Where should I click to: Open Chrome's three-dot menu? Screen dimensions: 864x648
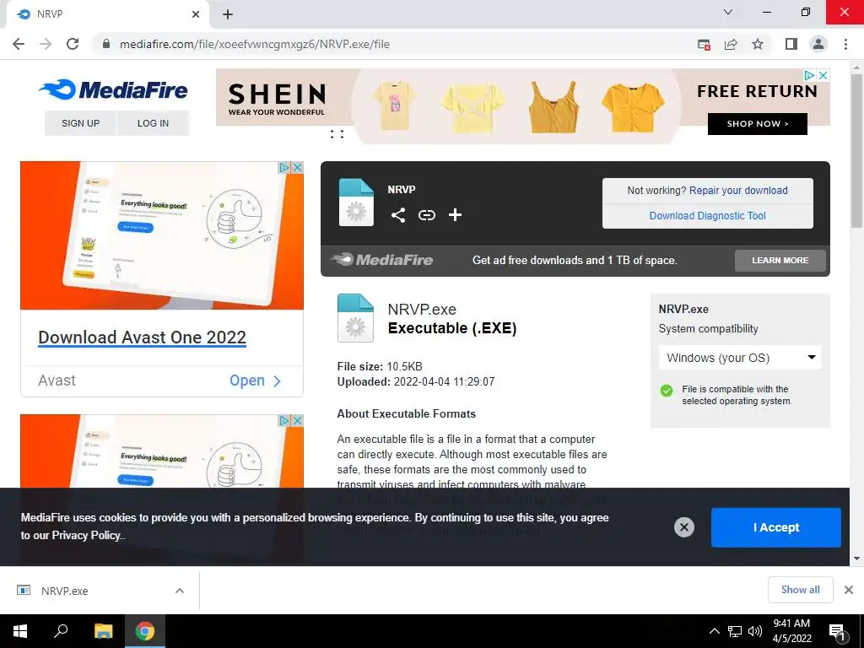845,44
